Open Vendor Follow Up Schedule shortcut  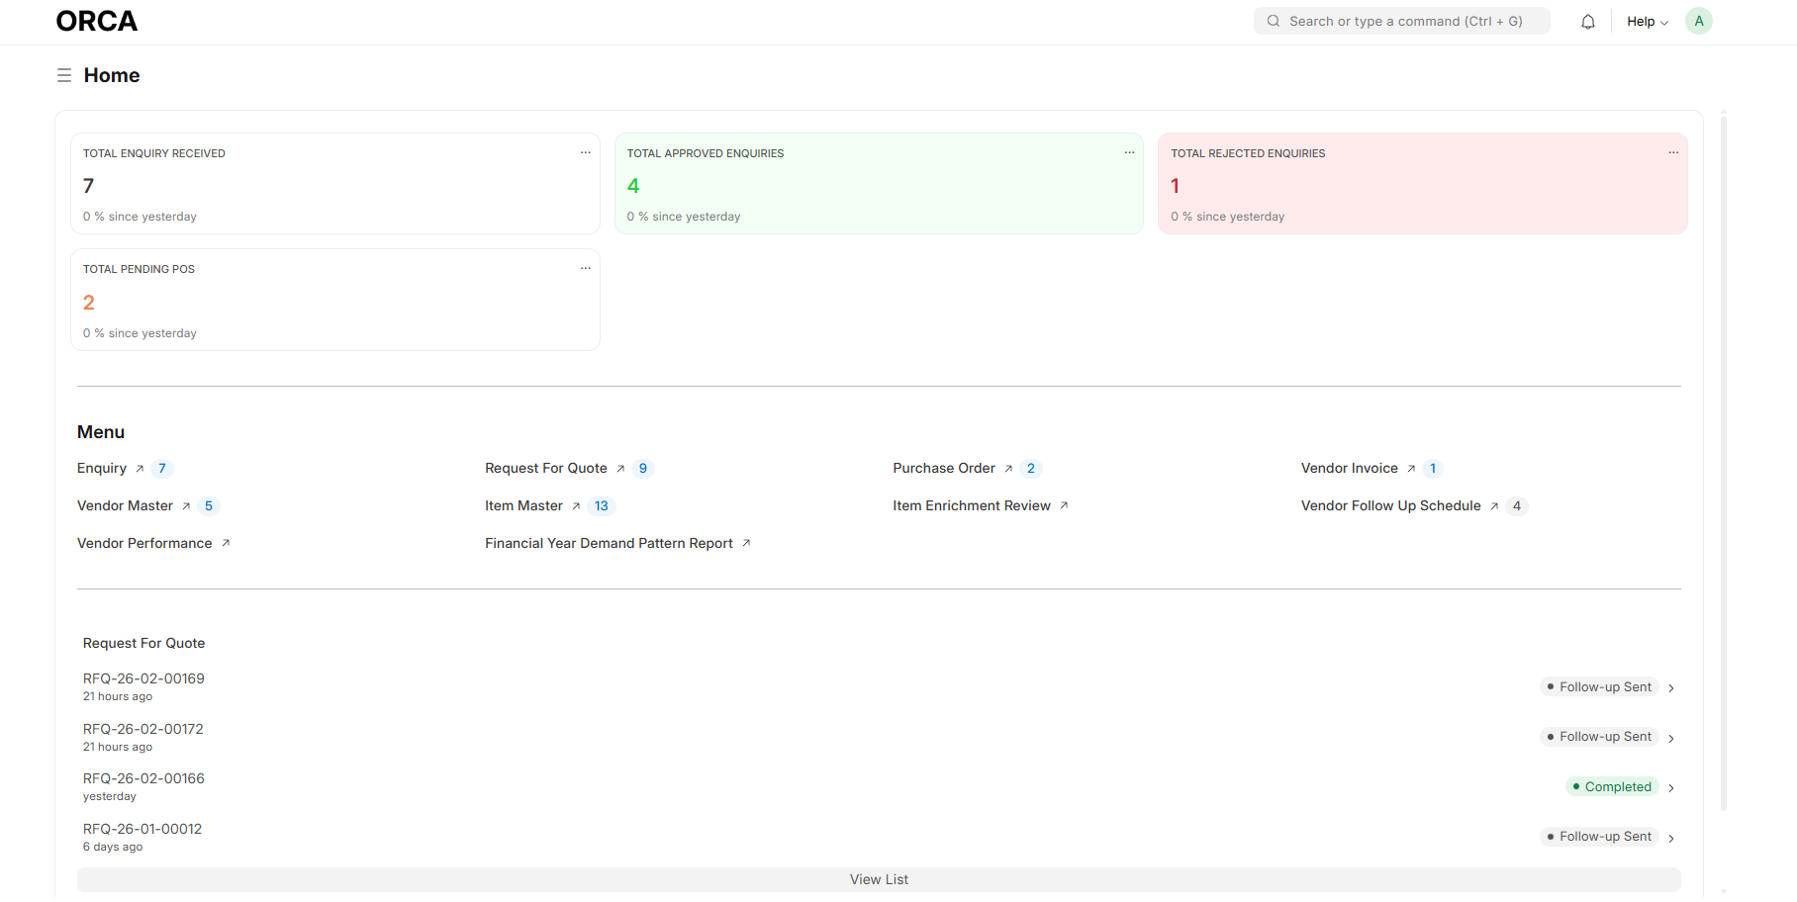[1390, 506]
